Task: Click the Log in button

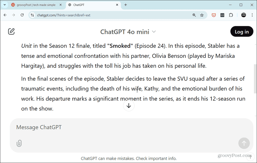Action: click(242, 32)
